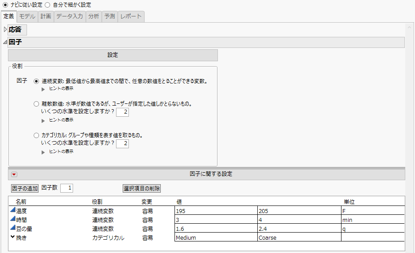Select the 温度 factor name
Screen dimensions: 415x253
pyautogui.click(x=21, y=211)
